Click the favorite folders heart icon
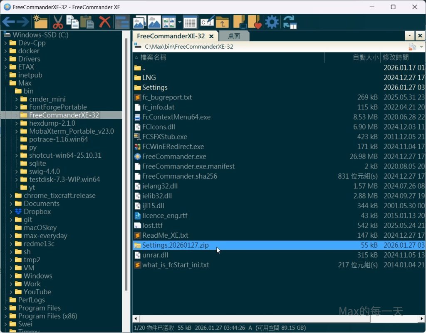This screenshot has height=333, width=426. (x=254, y=22)
